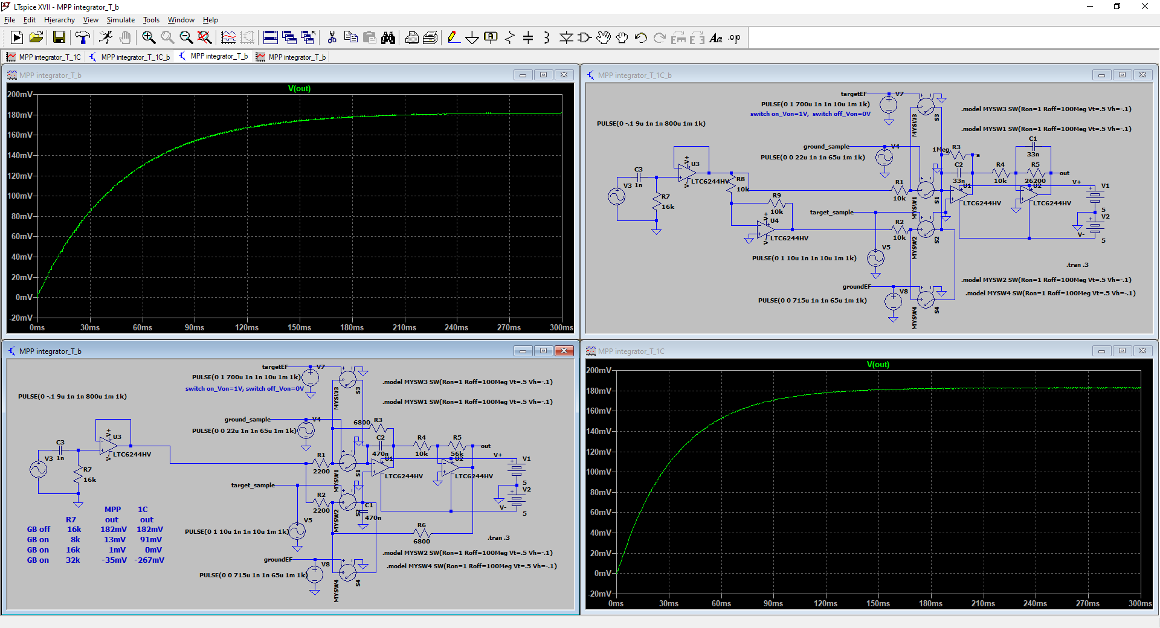Image resolution: width=1160 pixels, height=628 pixels.
Task: Switch to the first MPP integrator_T_1C tab
Action: pos(43,57)
